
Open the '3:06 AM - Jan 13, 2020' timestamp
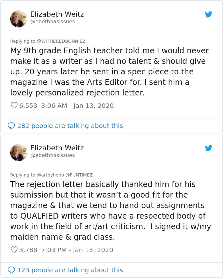(x=76, y=106)
